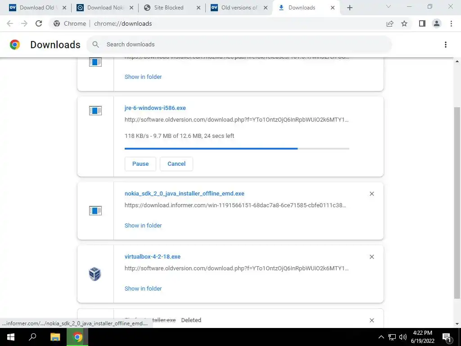Screen dimensions: 461x346
Task: Click the jre-6-windows-i586.exe file icon
Action: point(95,111)
